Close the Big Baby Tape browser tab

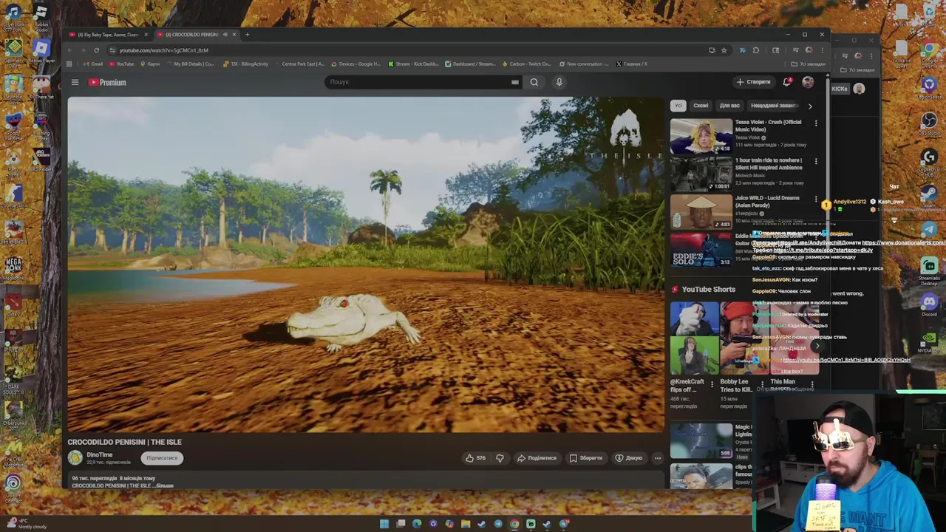(146, 35)
